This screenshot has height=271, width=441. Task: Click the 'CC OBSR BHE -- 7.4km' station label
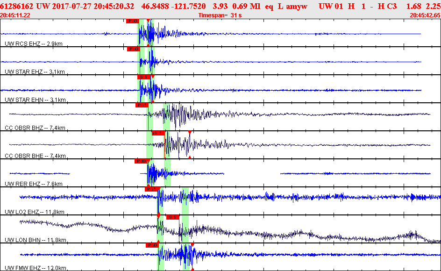35,156
